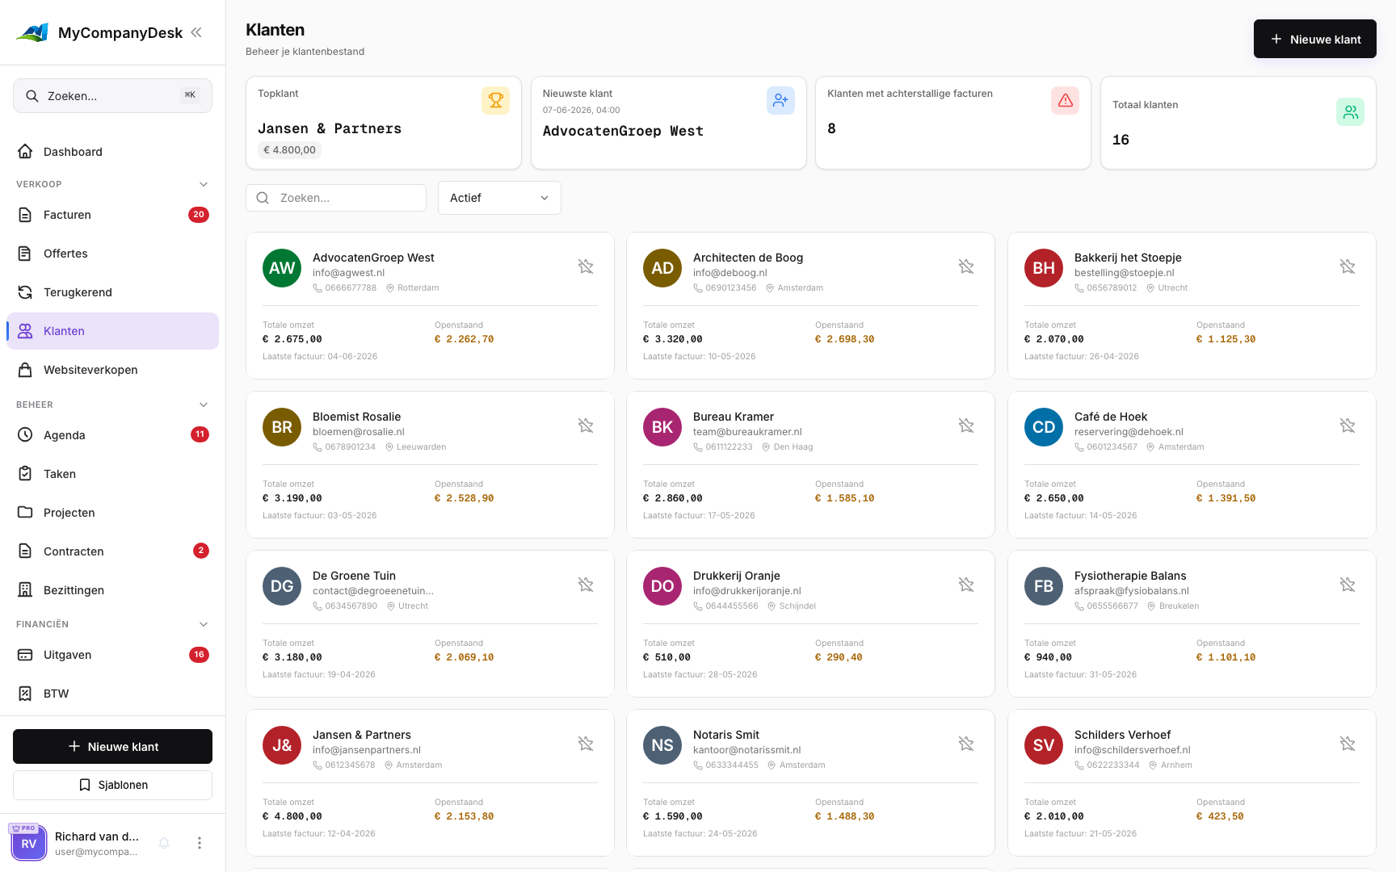The width and height of the screenshot is (1396, 872).
Task: Click the AW avatar of AdvocatenGroep West
Action: [x=282, y=268]
